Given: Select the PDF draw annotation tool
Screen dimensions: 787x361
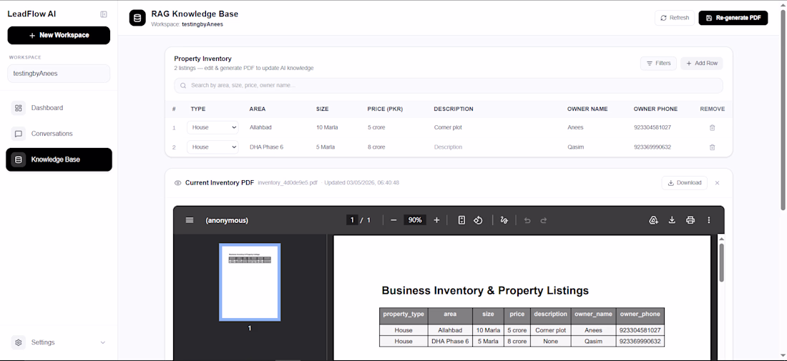Looking at the screenshot, I should pos(504,220).
